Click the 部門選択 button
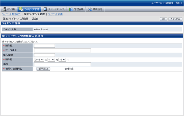Screen dimensions: 184x116 point(43,69)
